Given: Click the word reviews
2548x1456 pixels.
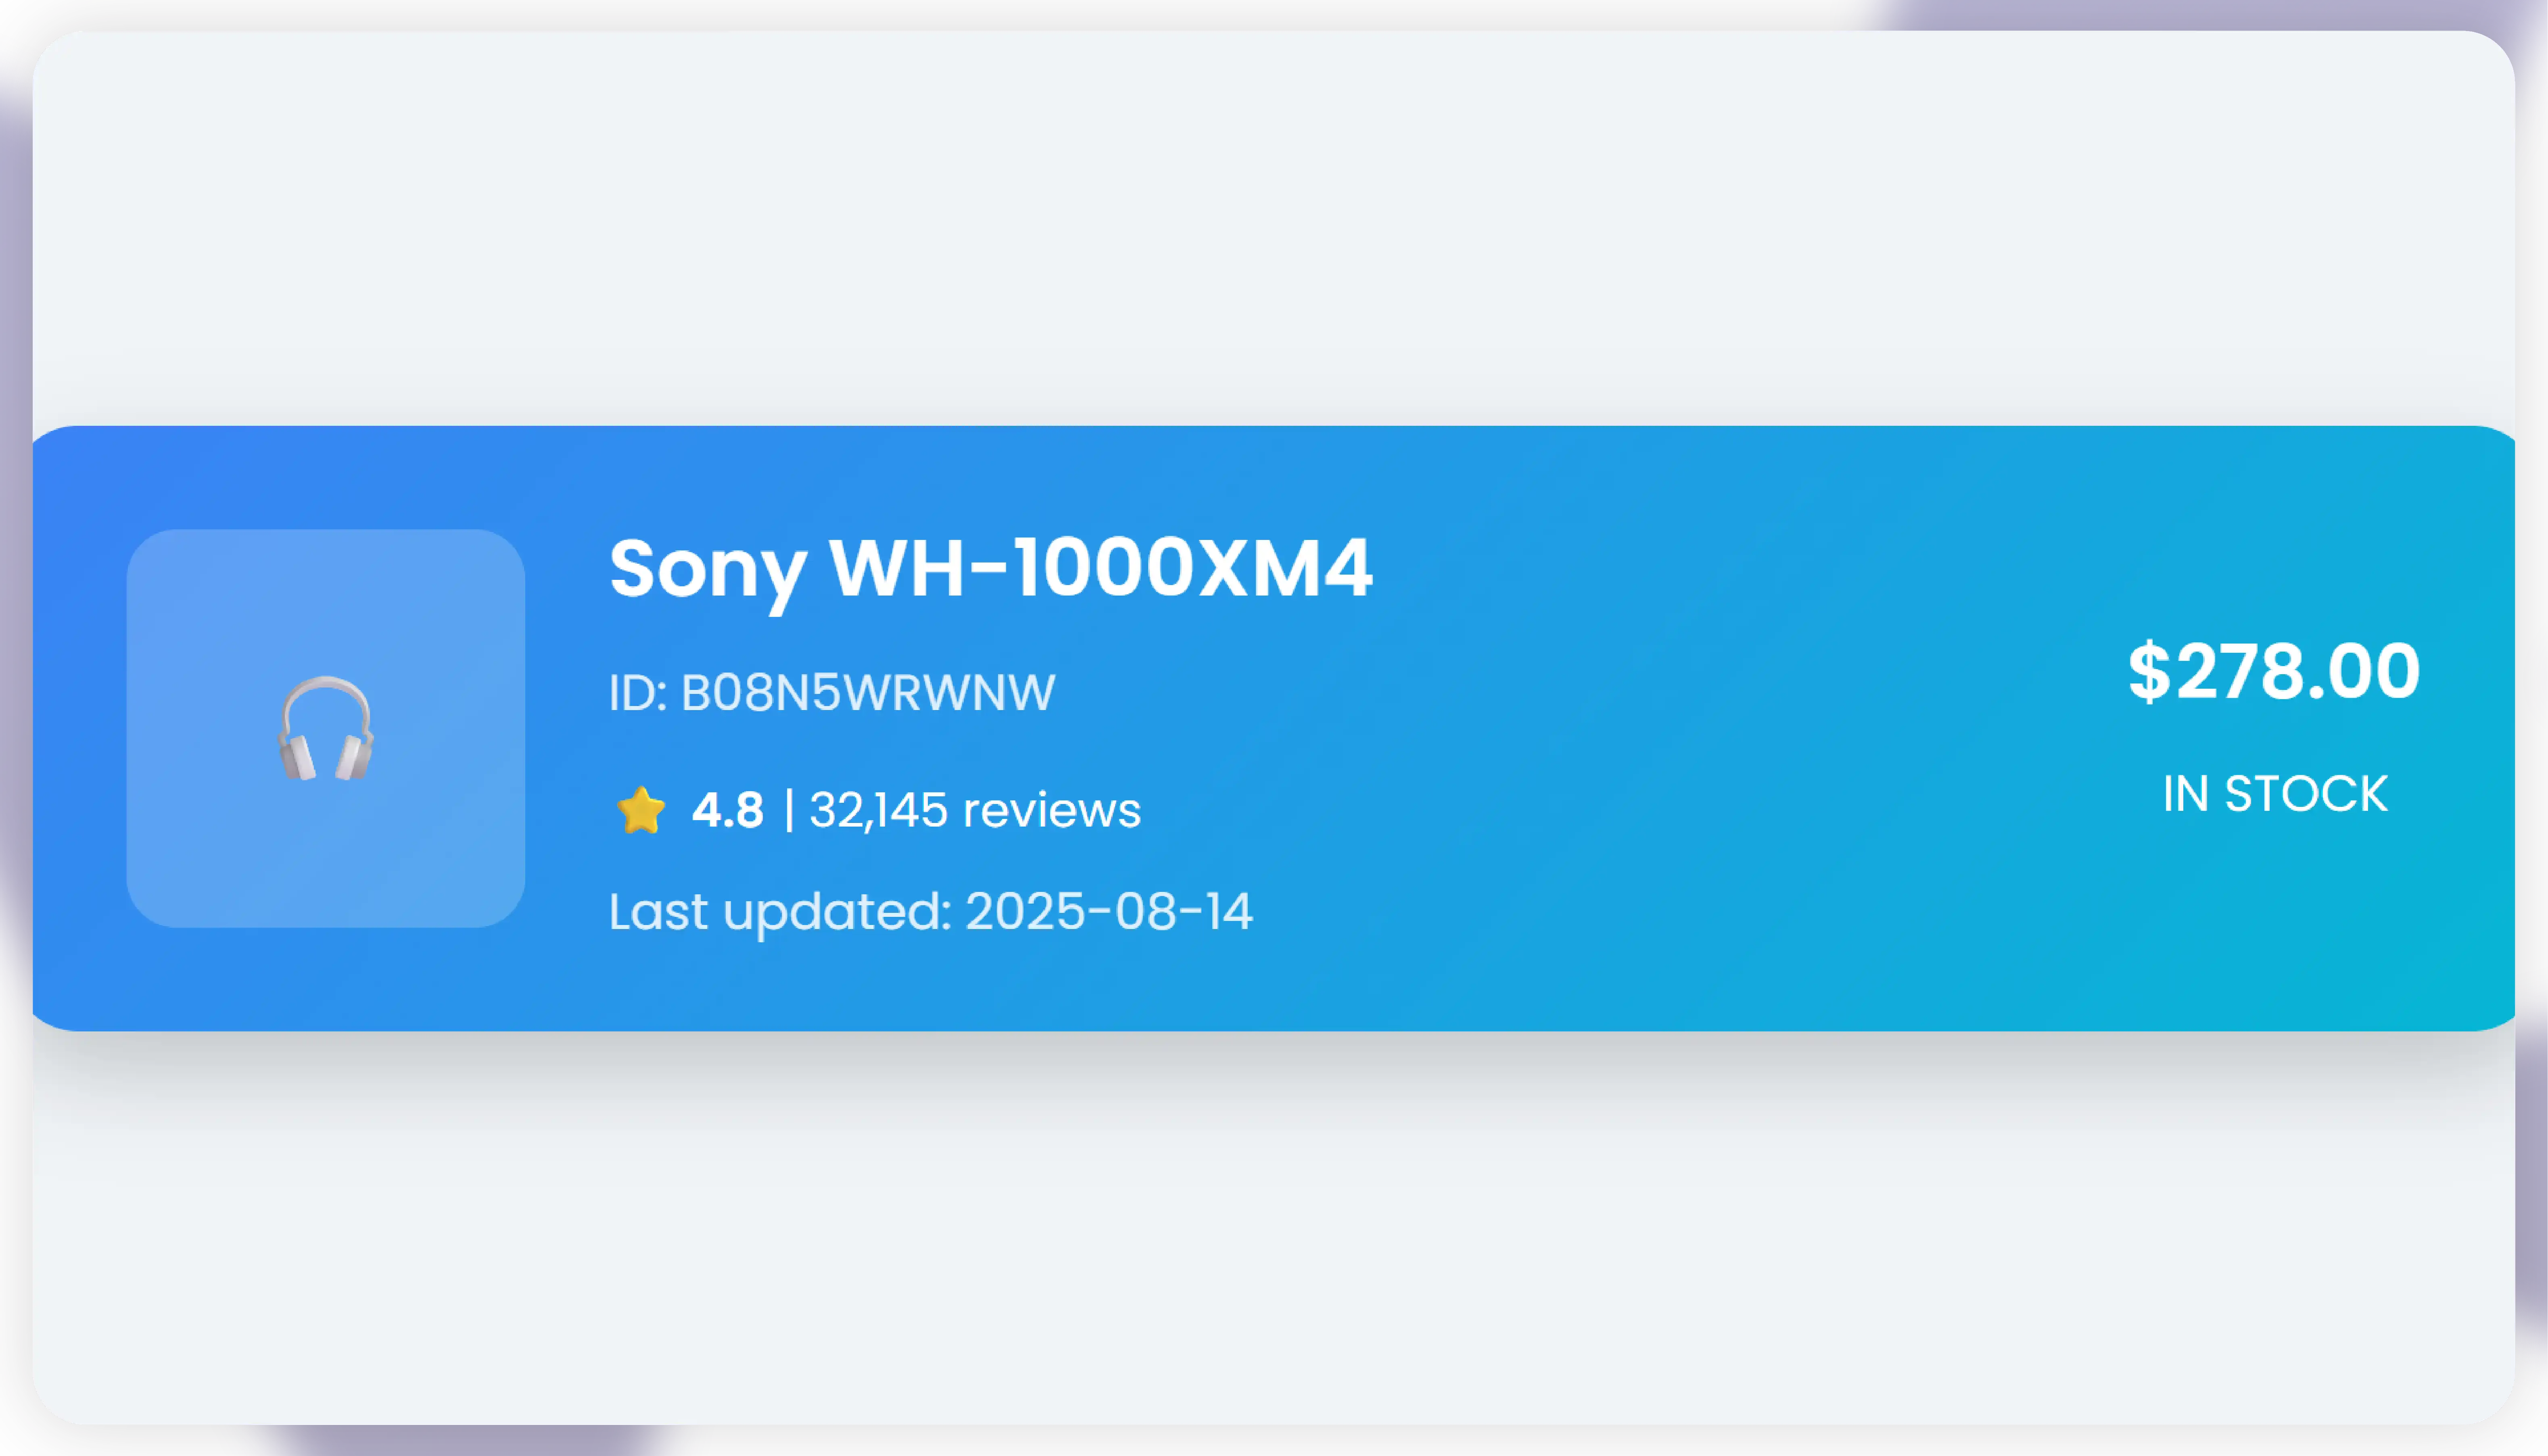Looking at the screenshot, I should [1051, 811].
